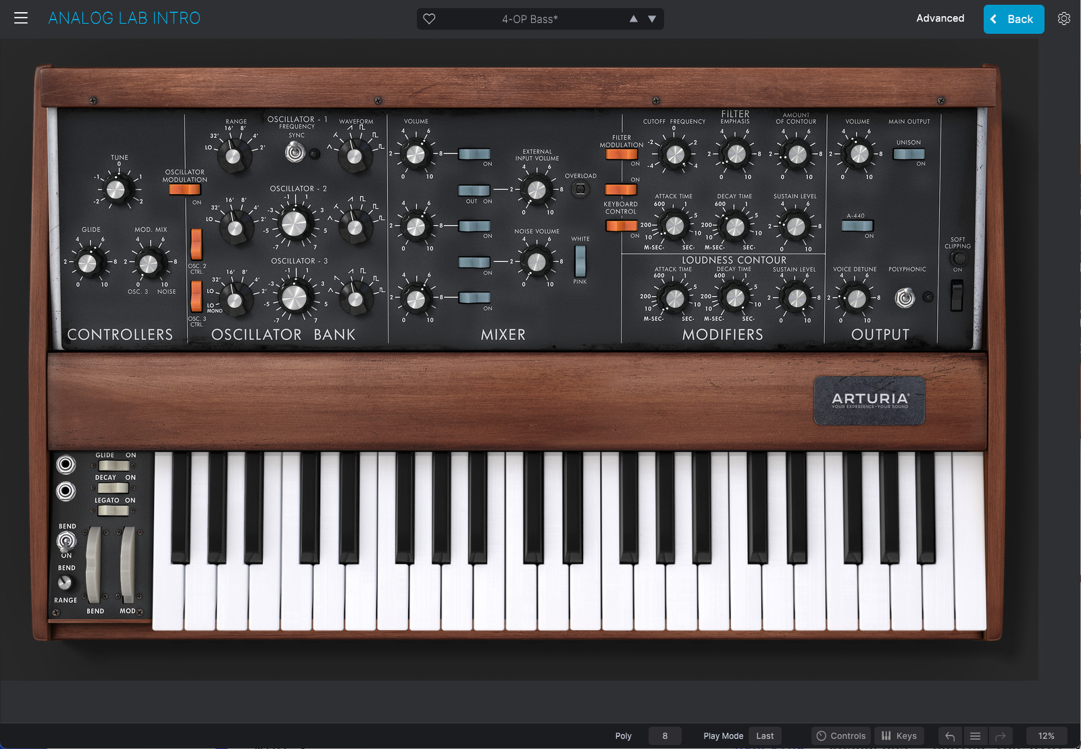Click the Filter Emphasis knob
1081x749 pixels.
click(x=736, y=154)
